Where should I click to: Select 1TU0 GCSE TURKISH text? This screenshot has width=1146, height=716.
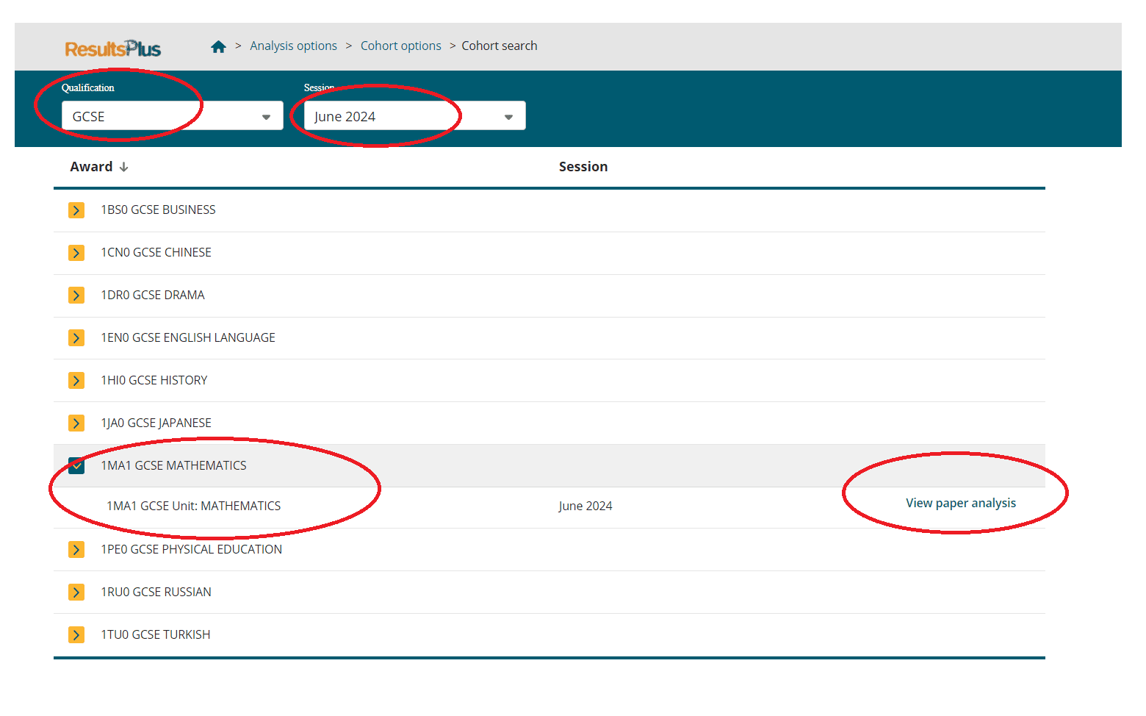[156, 635]
